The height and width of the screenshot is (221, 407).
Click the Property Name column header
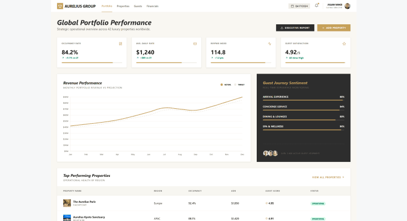point(72,191)
